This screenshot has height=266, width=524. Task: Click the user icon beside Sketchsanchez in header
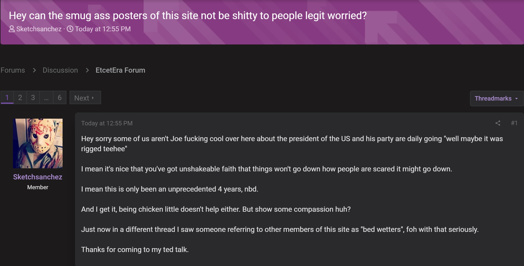pos(12,29)
